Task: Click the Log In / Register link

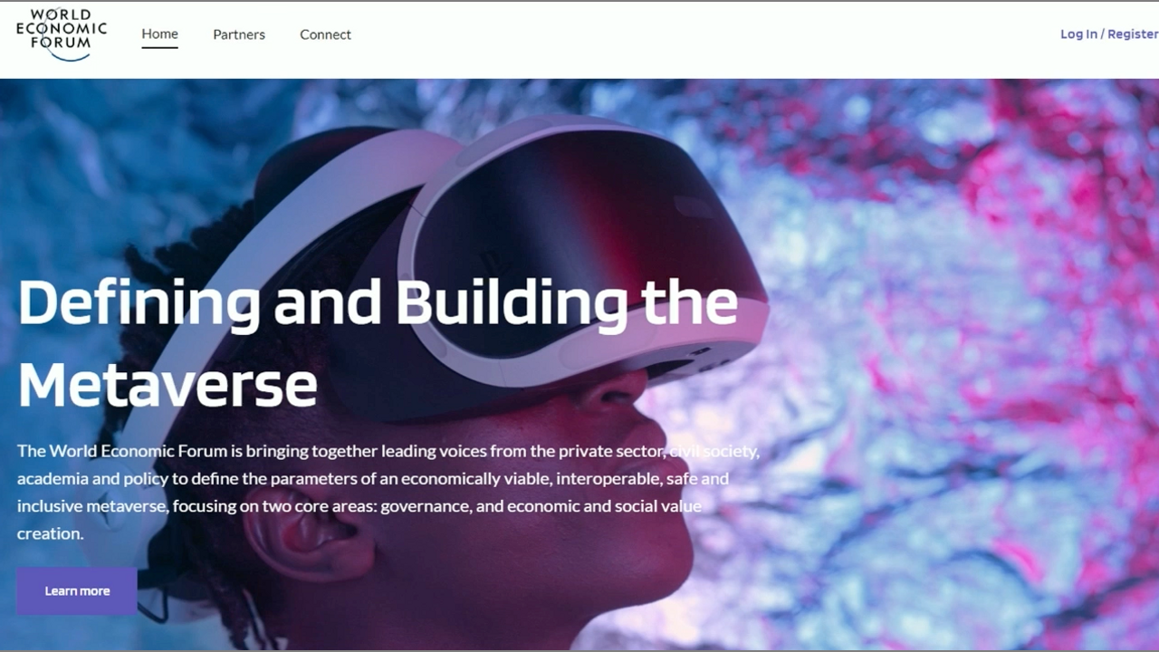Action: point(1109,34)
